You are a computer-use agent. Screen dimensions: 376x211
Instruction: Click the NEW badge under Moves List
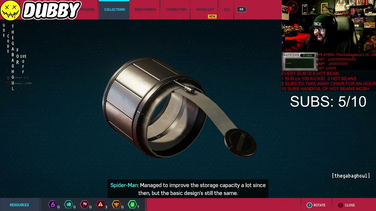pyautogui.click(x=212, y=16)
